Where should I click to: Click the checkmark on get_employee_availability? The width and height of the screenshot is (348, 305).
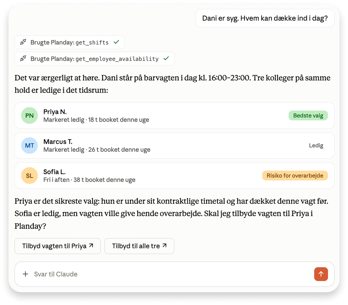(166, 58)
